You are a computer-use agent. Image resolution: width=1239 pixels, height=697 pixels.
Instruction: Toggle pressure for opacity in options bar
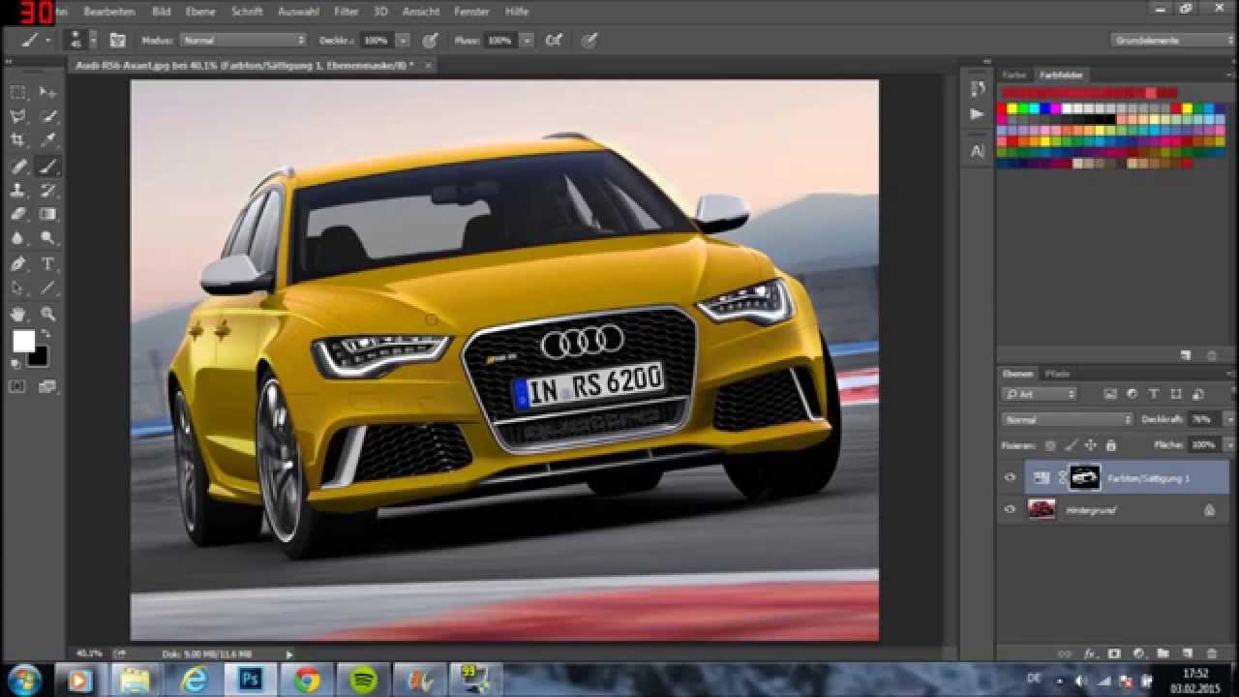point(430,41)
